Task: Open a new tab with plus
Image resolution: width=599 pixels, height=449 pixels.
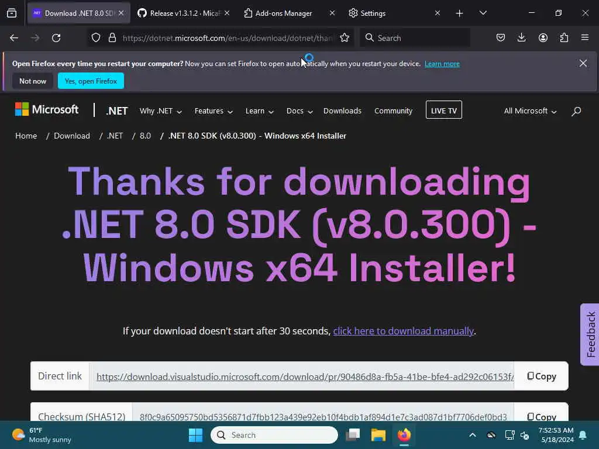Action: [x=460, y=13]
